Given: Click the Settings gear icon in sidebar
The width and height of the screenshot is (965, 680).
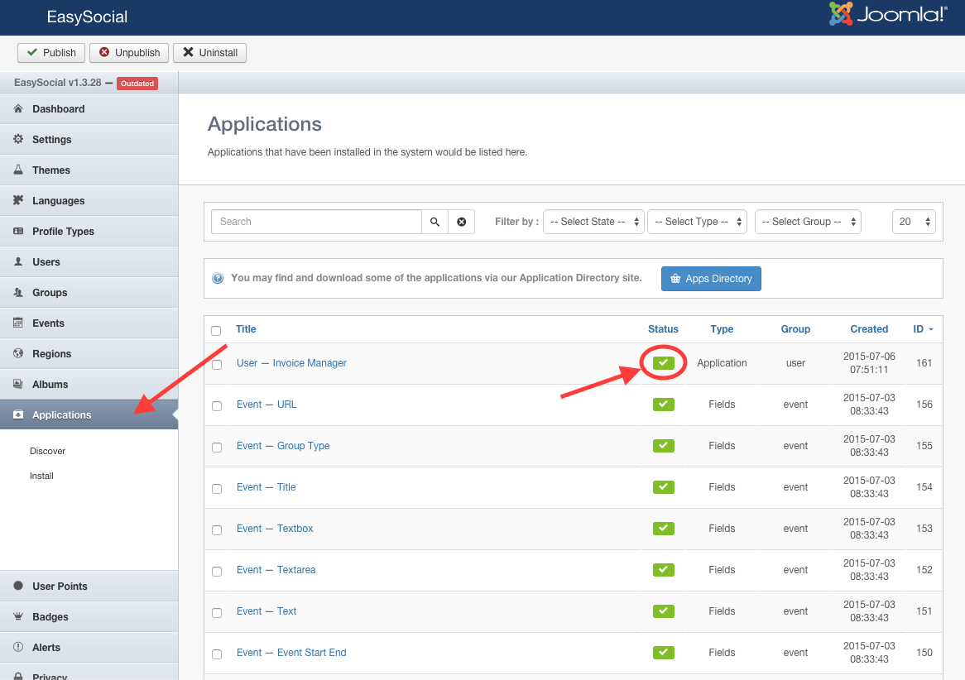Looking at the screenshot, I should tap(18, 139).
